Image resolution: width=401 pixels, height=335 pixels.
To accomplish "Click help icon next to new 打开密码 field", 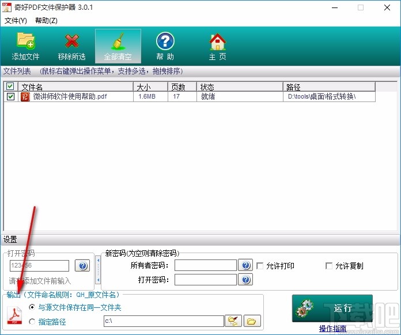I will [245, 280].
